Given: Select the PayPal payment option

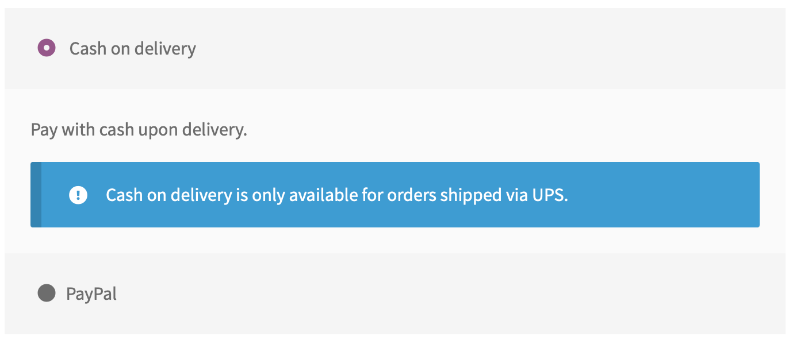Looking at the screenshot, I should [92, 293].
